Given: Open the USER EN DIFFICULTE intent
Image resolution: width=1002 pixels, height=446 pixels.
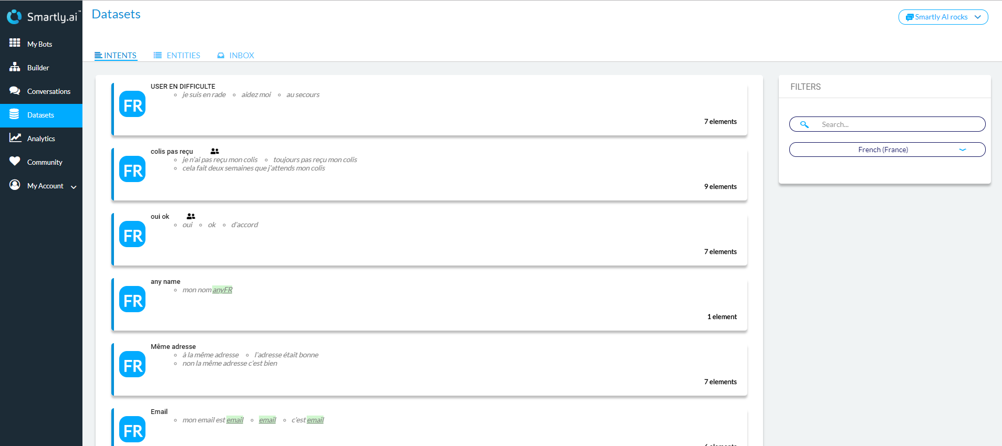Looking at the screenshot, I should coord(183,86).
